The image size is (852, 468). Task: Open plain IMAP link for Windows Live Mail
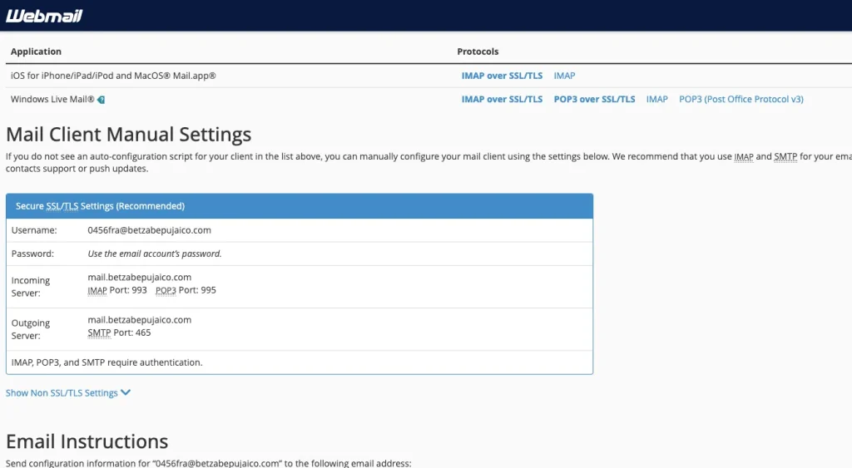click(x=656, y=100)
